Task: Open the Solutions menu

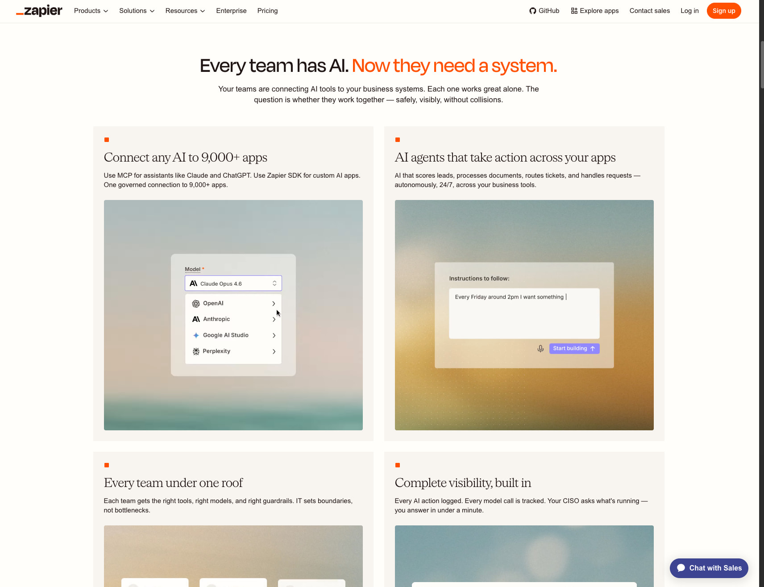Action: [137, 11]
